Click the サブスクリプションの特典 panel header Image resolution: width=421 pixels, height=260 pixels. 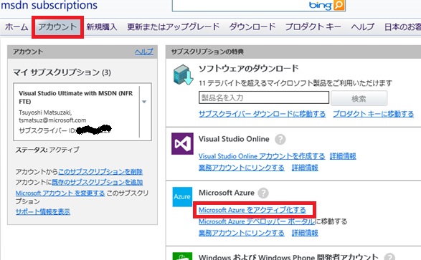pyautogui.click(x=207, y=52)
